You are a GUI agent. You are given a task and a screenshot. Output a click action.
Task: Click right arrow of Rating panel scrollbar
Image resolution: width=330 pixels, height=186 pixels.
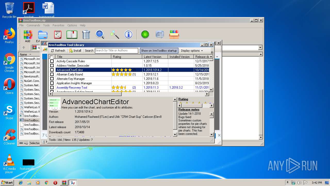[x=212, y=105]
